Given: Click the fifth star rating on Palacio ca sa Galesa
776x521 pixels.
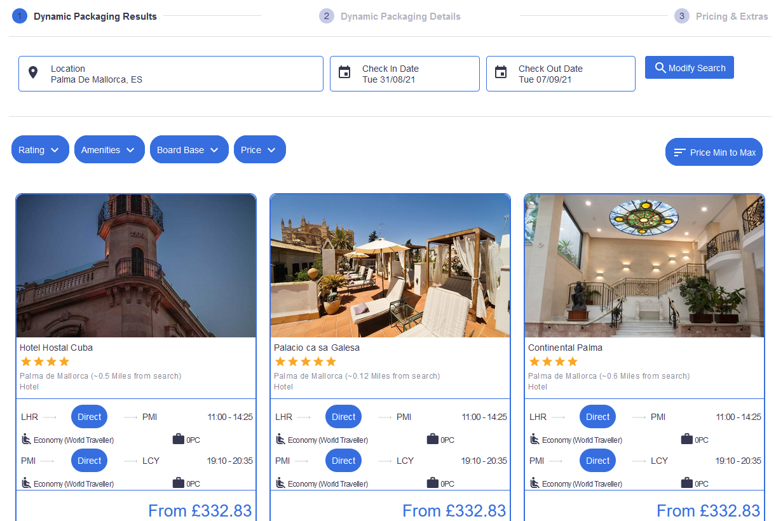Looking at the screenshot, I should tap(330, 361).
